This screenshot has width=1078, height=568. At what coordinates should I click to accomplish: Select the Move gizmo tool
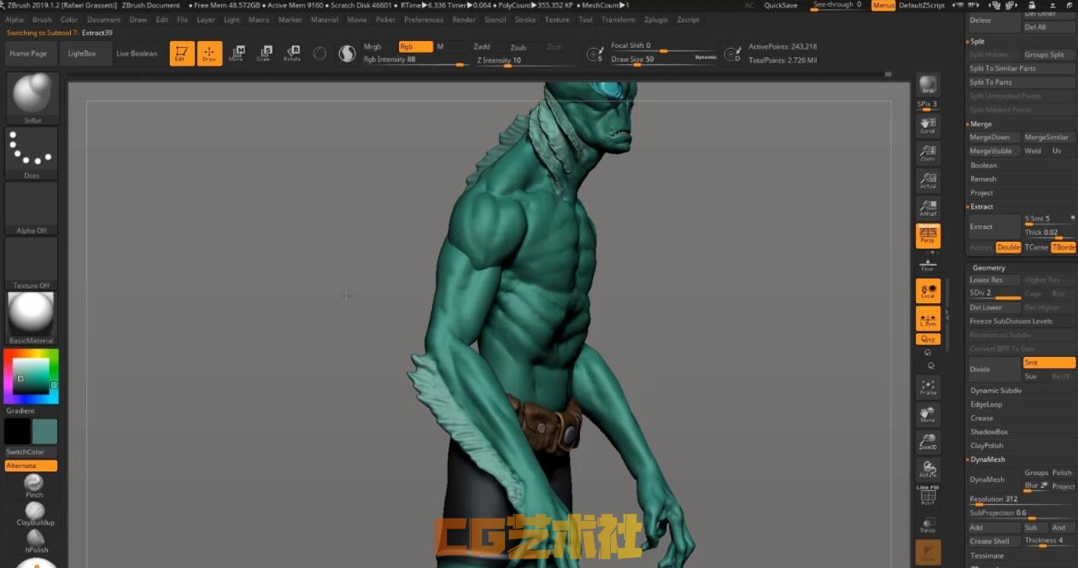click(237, 54)
